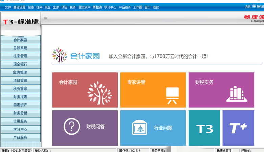264x152 pixels.
Task: Click the 会计家园 colorful tree logo
Action: [x=60, y=55]
